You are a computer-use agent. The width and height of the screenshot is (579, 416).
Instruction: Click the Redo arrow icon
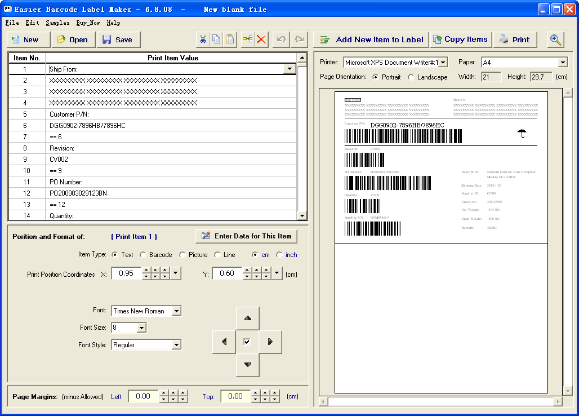pyautogui.click(x=299, y=39)
